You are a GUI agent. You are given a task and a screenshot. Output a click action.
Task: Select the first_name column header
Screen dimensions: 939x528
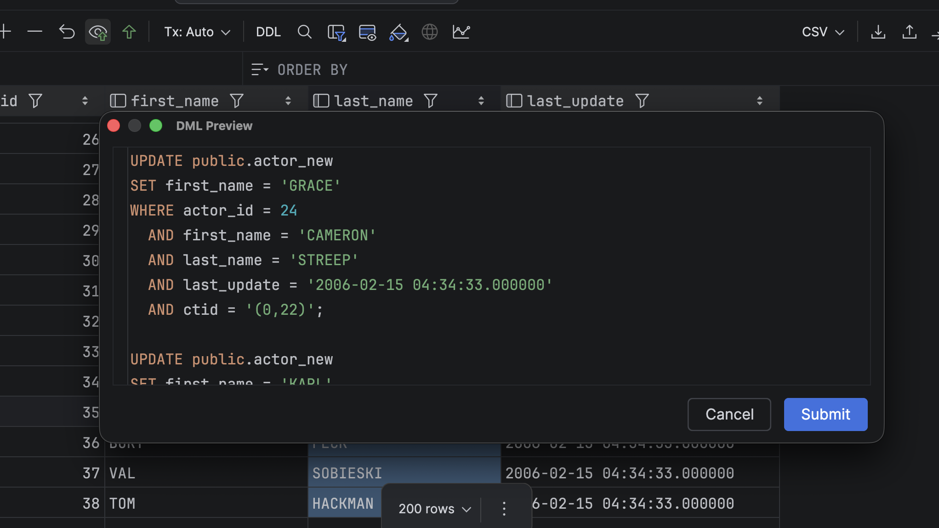pyautogui.click(x=175, y=101)
